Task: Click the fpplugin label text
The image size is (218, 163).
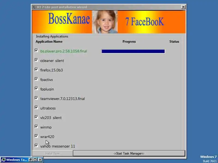Action: [x=47, y=89]
